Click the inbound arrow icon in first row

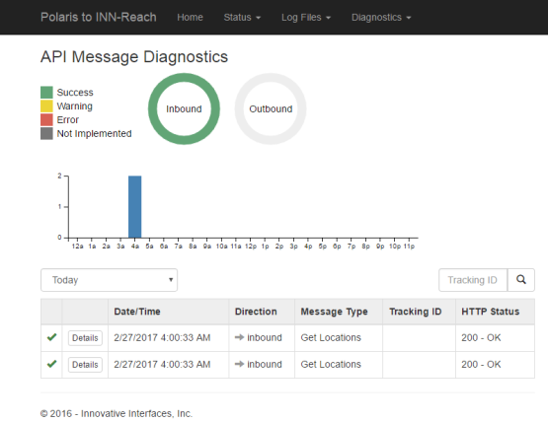(239, 337)
